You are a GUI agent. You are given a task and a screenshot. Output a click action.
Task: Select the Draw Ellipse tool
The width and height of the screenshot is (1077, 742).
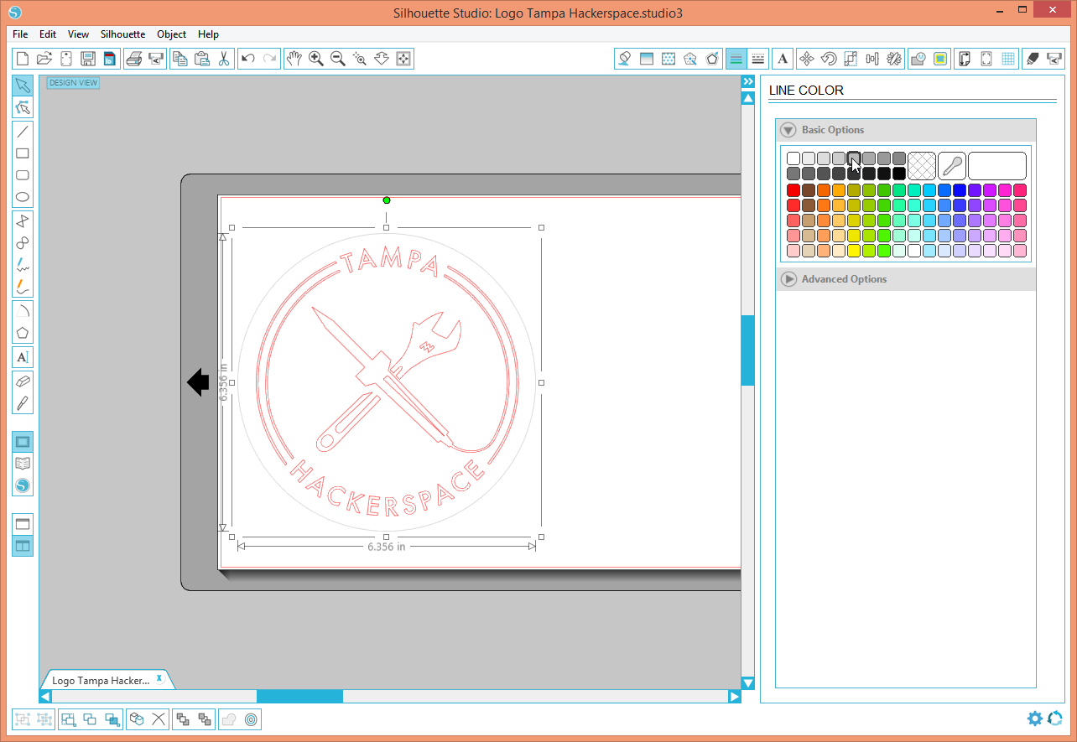coord(23,197)
